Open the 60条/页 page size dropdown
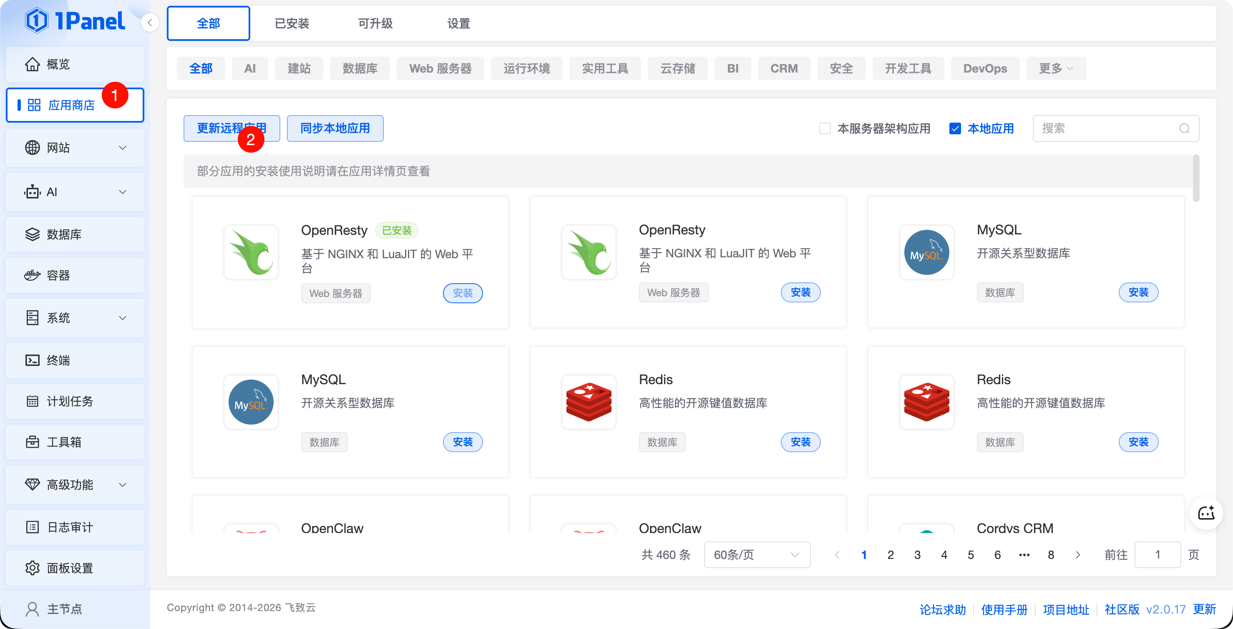The image size is (1233, 629). click(757, 555)
